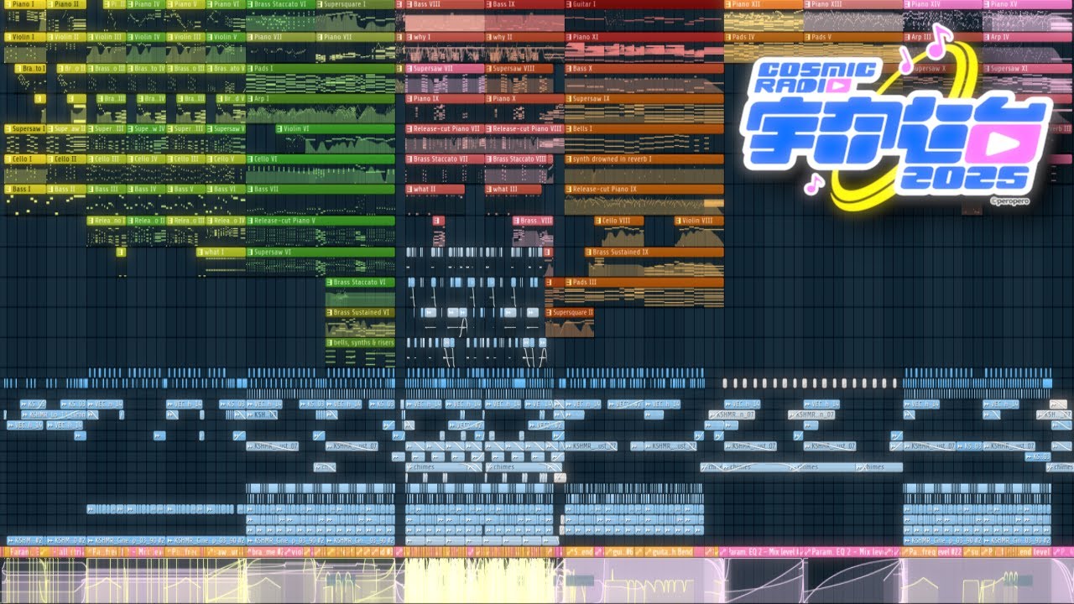Select the Piano XIV pattern clip

[942, 4]
